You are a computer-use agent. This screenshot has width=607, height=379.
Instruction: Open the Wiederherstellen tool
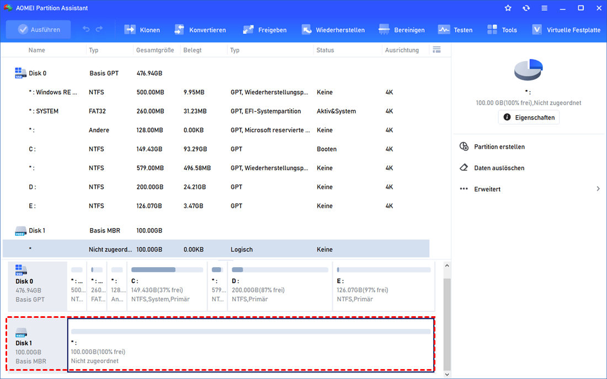coord(306,30)
